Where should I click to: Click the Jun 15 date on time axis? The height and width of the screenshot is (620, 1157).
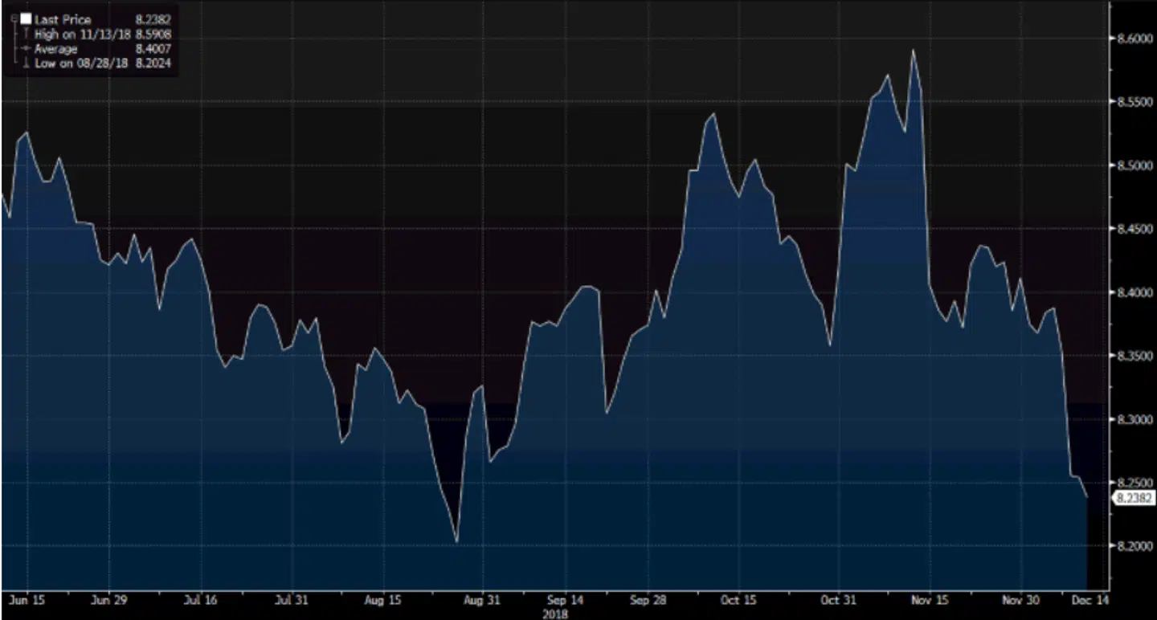[27, 600]
